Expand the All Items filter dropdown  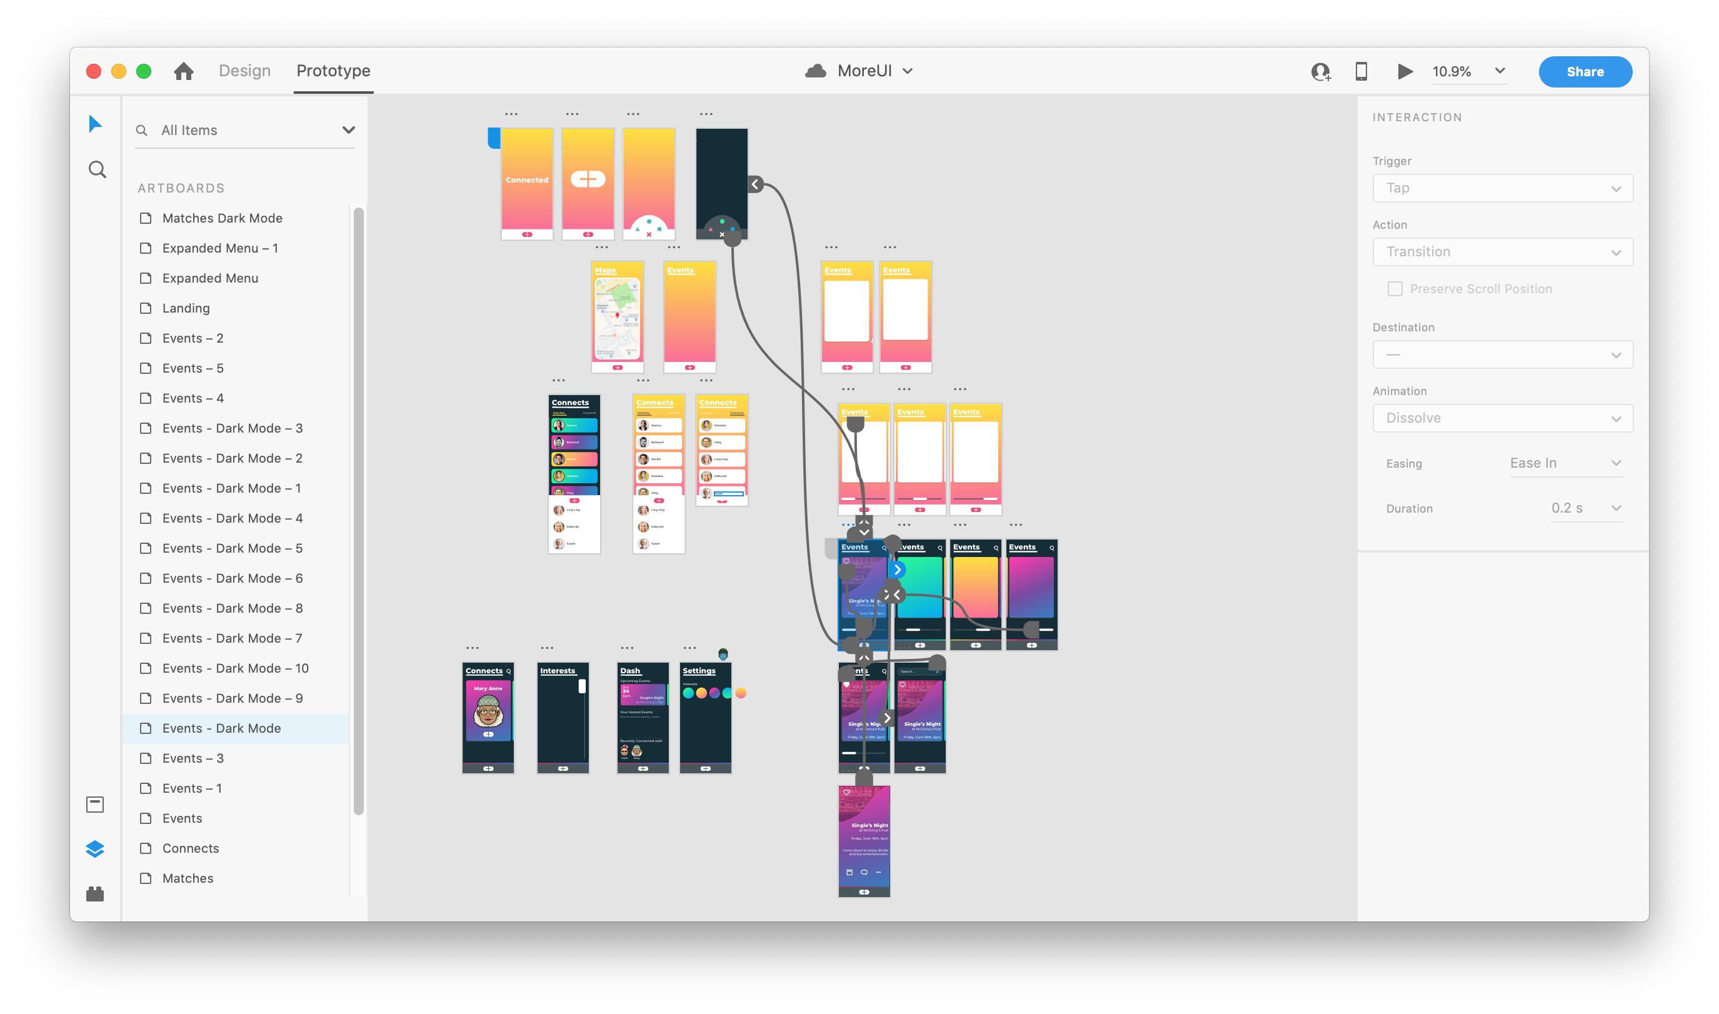[x=348, y=129]
